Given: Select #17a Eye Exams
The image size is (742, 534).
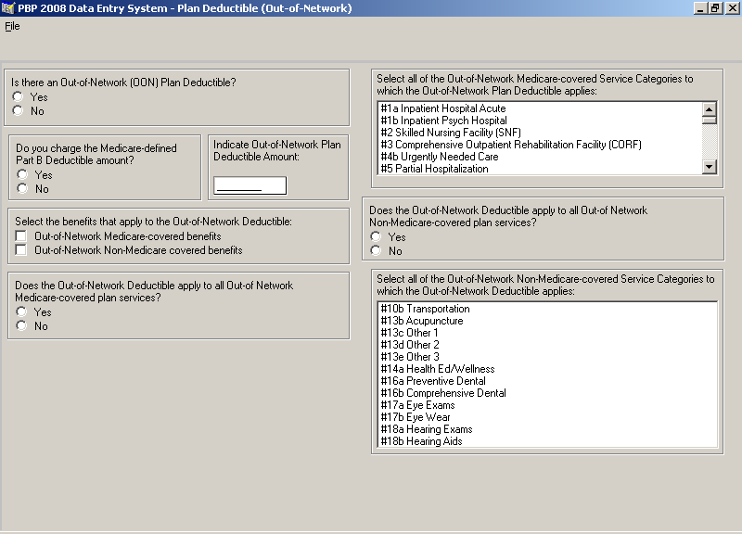Looking at the screenshot, I should click(x=547, y=405).
